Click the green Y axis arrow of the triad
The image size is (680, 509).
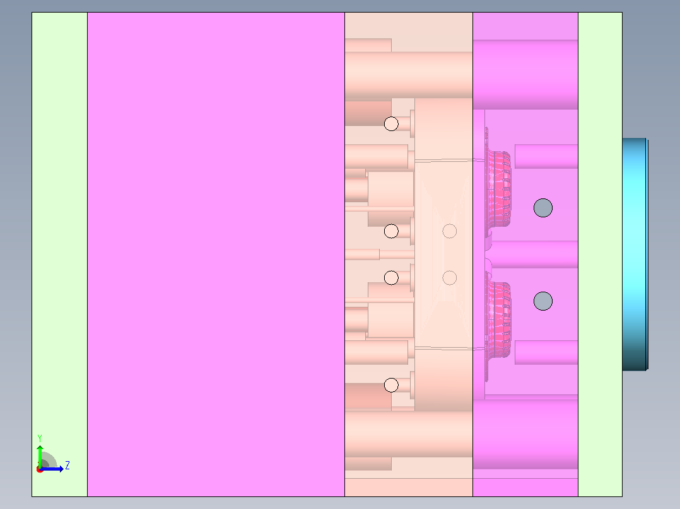coord(40,455)
